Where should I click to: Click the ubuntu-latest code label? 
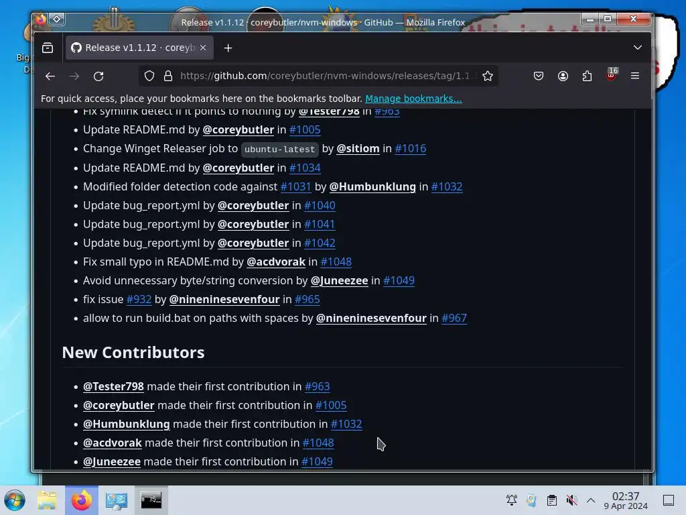(x=279, y=150)
